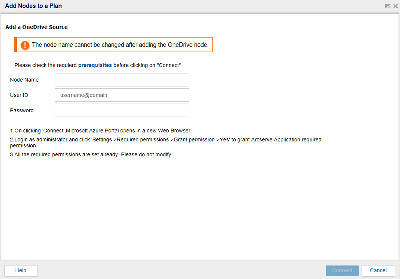This screenshot has width=400, height=279.
Task: Click step 3 about required permissions set
Action: point(91,155)
